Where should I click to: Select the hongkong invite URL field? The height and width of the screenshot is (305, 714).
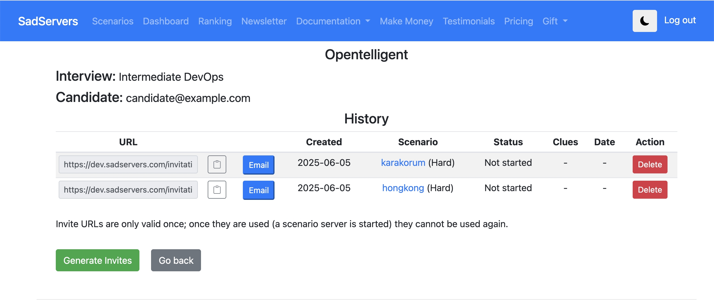coord(128,190)
